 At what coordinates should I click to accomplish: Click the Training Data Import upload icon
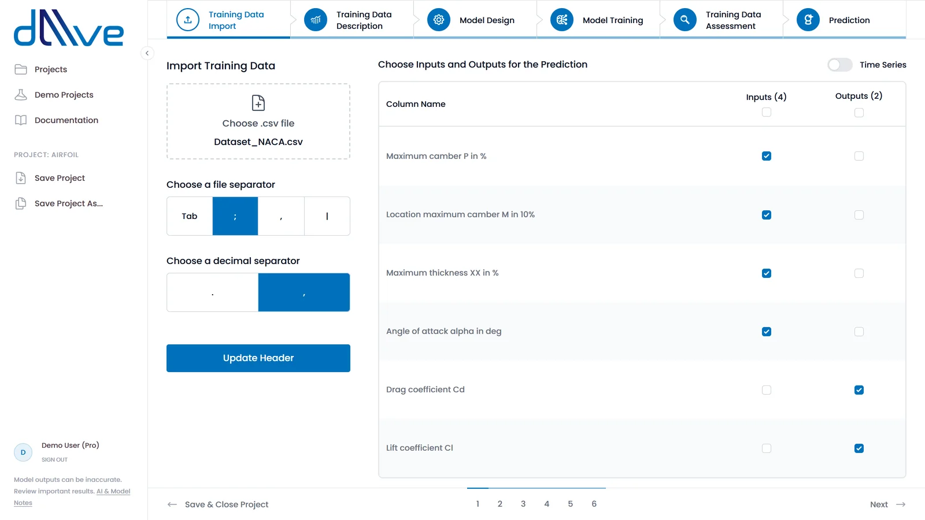(188, 20)
